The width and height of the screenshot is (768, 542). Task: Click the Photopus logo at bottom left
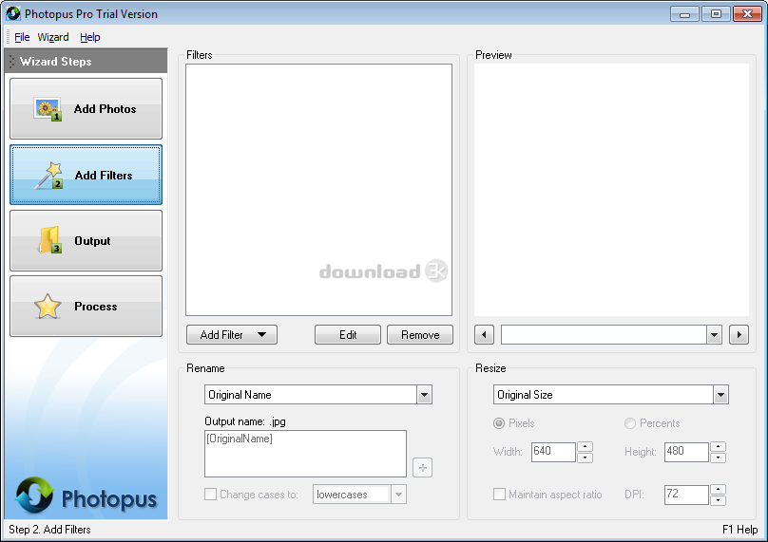coord(86,496)
